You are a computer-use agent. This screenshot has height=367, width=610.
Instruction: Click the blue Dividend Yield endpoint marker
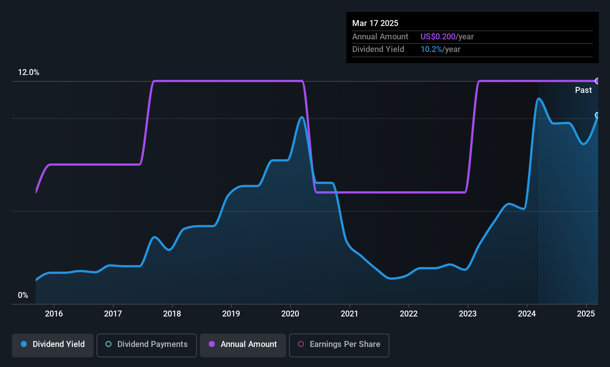point(597,115)
